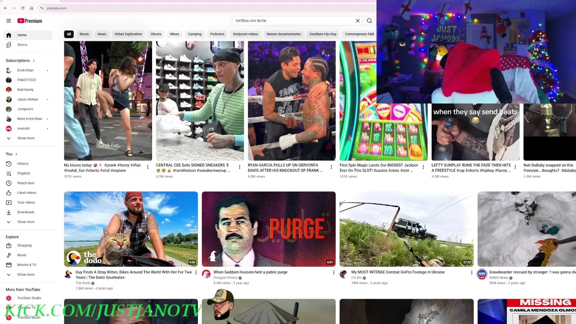Open options for Saddam Hussein purge video
The image size is (576, 324).
[x=333, y=273]
